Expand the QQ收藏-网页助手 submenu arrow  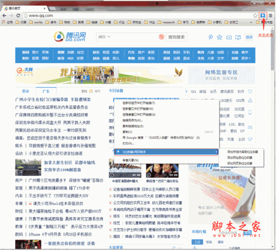point(216,152)
